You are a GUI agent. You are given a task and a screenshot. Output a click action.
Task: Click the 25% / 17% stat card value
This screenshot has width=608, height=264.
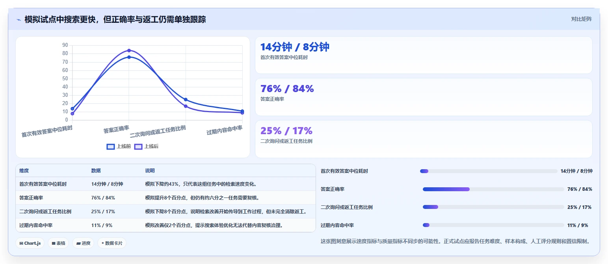point(286,131)
